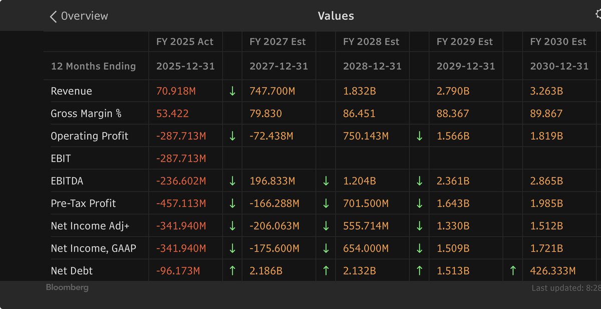
Task: Click the Bloomberg logo text
Action: pos(67,287)
